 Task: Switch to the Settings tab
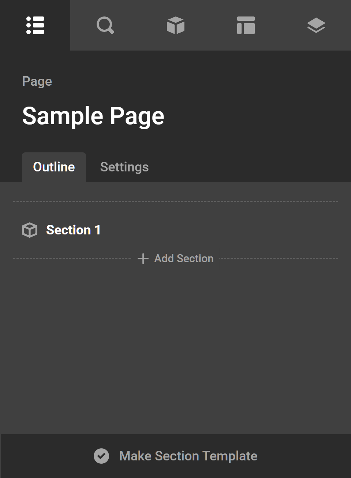click(x=124, y=167)
